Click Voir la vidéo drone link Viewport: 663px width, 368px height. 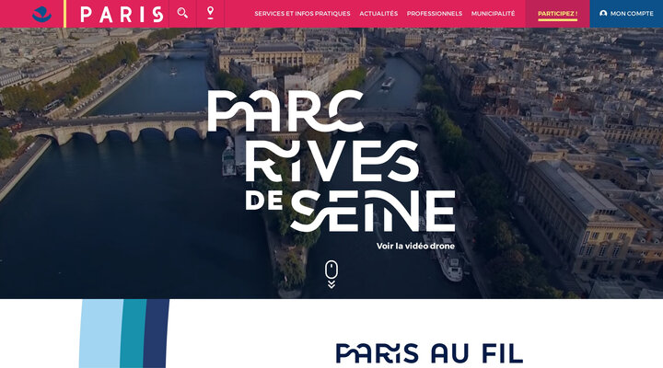[x=415, y=246]
